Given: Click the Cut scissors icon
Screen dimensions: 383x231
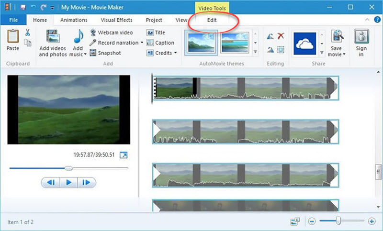Looking at the screenshot, I should coord(28,32).
